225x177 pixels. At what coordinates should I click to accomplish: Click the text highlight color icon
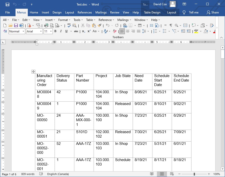pos(196,31)
